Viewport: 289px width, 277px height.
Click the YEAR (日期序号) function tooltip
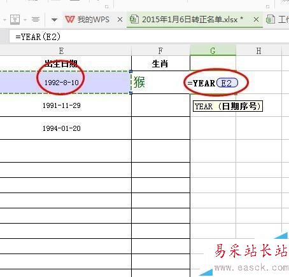228,106
